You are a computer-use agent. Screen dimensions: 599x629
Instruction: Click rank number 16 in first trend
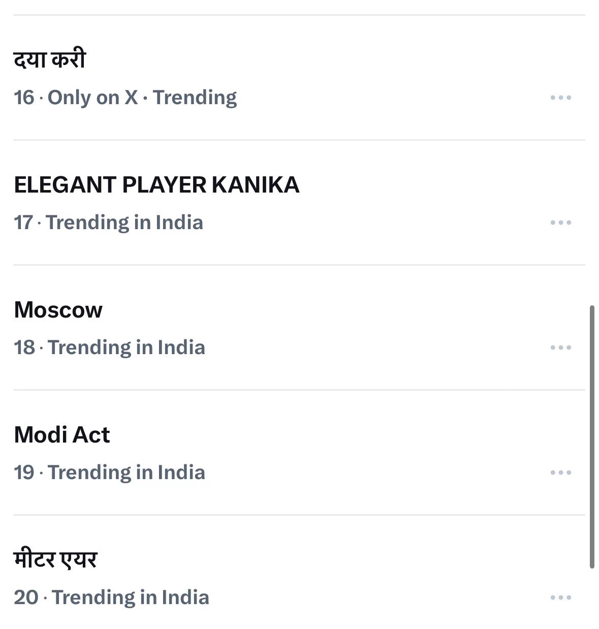coord(24,98)
